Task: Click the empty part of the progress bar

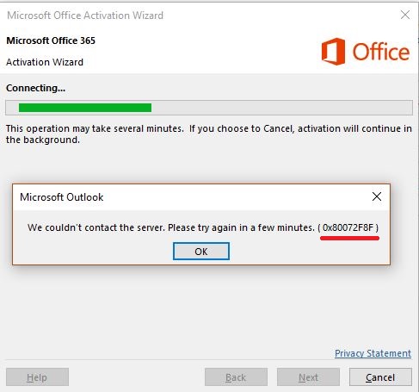Action: pyautogui.click(x=281, y=108)
